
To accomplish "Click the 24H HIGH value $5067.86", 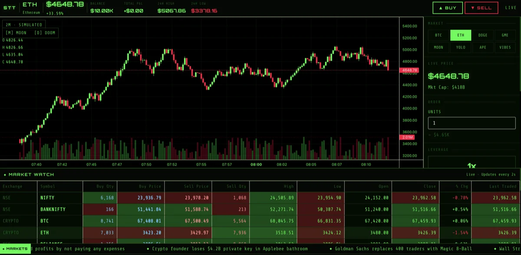I will click(171, 10).
